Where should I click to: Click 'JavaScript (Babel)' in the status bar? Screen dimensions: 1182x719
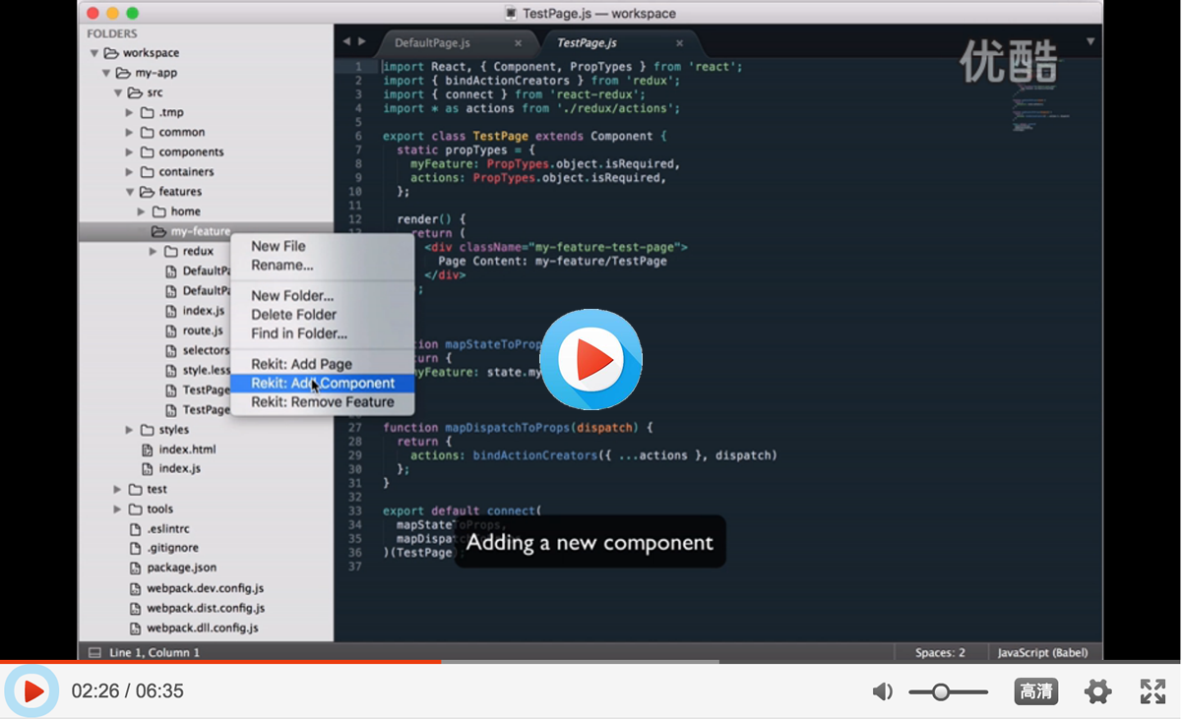coord(1042,652)
